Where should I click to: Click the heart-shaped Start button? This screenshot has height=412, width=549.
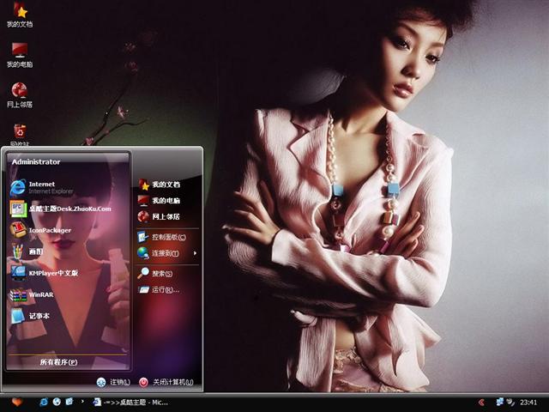(17, 402)
